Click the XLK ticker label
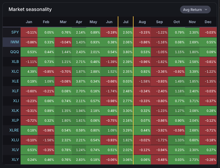The height and width of the screenshot is (168, 220). 15,111
